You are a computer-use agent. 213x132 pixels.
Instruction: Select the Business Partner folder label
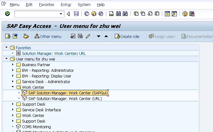36,65
